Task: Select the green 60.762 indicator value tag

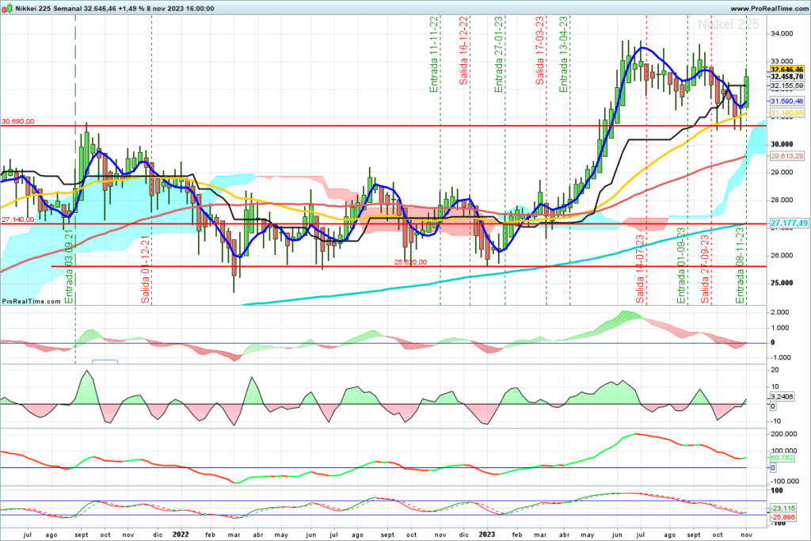Action: [x=782, y=458]
